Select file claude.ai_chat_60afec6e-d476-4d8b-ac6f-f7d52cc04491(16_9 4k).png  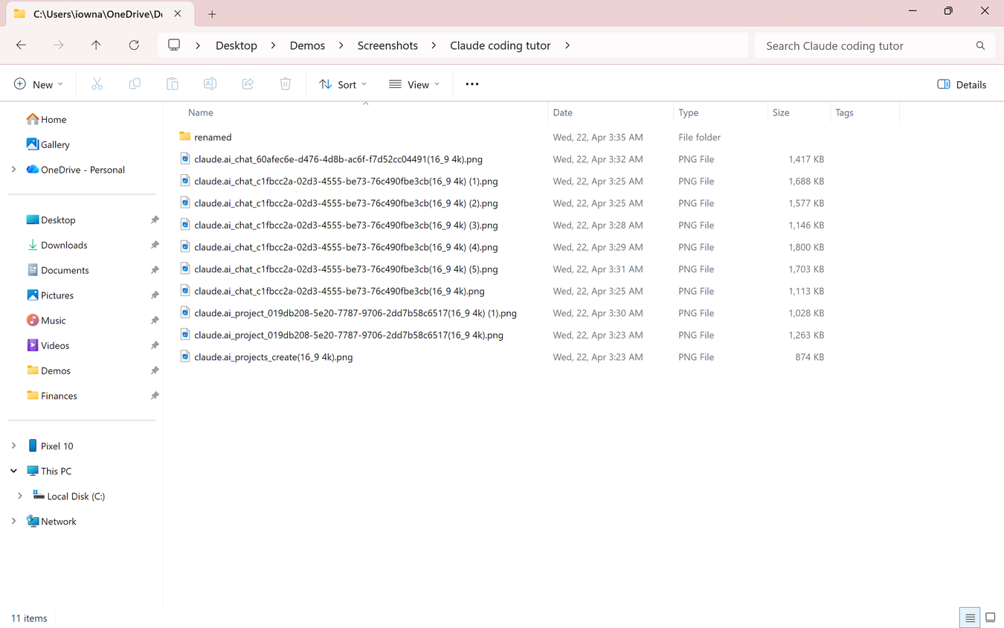338,159
